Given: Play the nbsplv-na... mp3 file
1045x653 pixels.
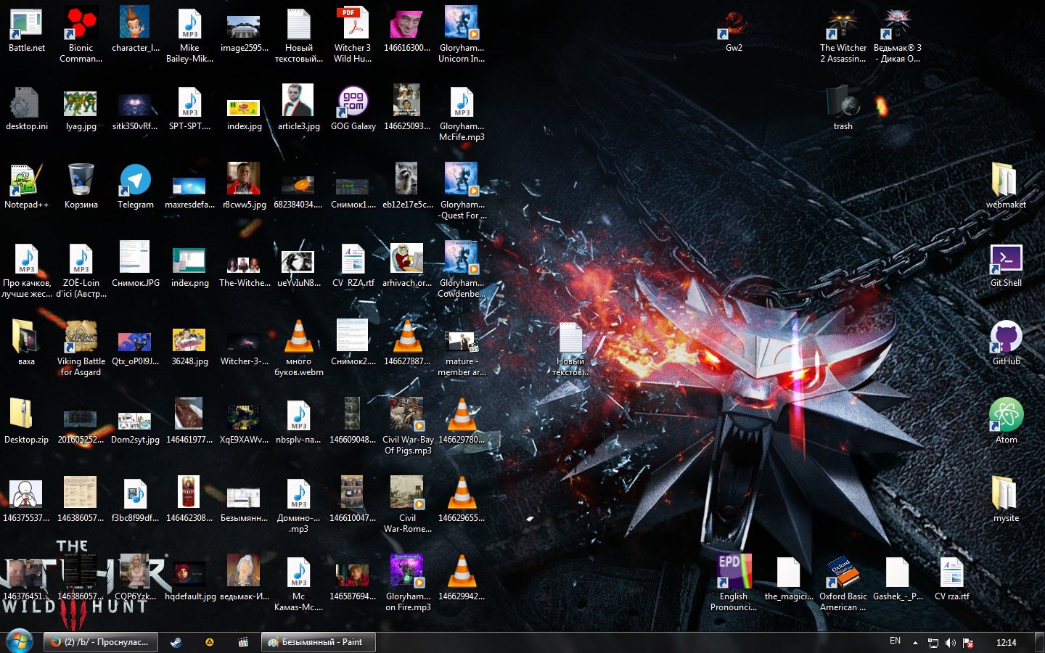Looking at the screenshot, I should tap(298, 422).
